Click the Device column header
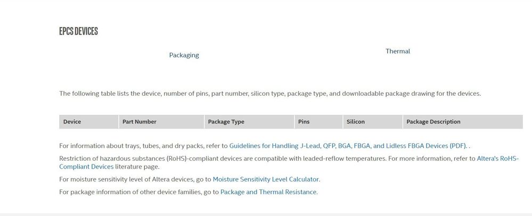The image size is (532, 216). pos(72,122)
